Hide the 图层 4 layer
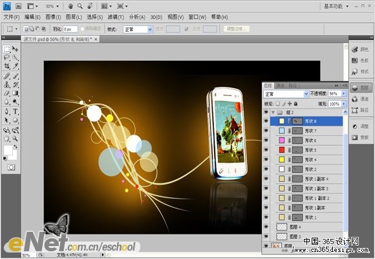Image resolution: width=375 pixels, height=259 pixels. click(266, 227)
